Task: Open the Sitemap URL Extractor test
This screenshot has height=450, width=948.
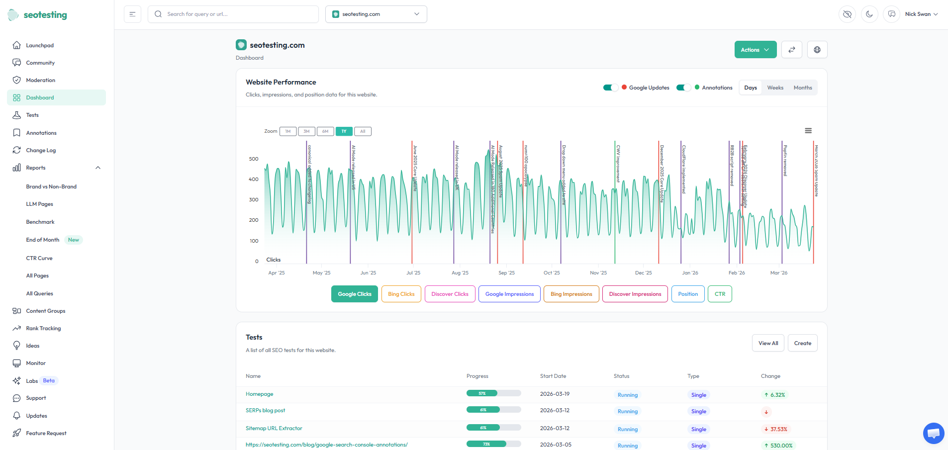Action: [274, 428]
